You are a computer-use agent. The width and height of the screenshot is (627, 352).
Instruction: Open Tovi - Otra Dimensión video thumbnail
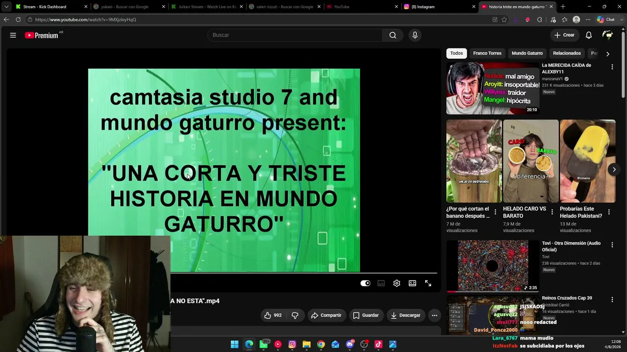492,266
